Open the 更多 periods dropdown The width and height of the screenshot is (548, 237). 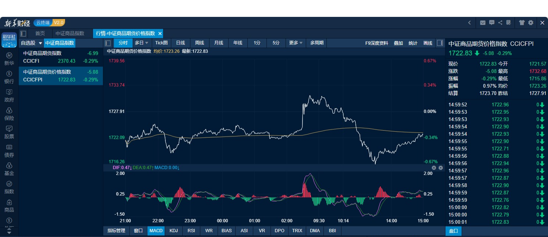pyautogui.click(x=296, y=43)
